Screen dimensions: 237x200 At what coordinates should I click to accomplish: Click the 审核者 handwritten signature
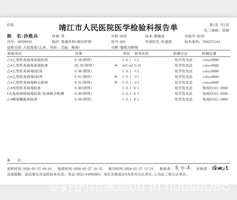220,168
